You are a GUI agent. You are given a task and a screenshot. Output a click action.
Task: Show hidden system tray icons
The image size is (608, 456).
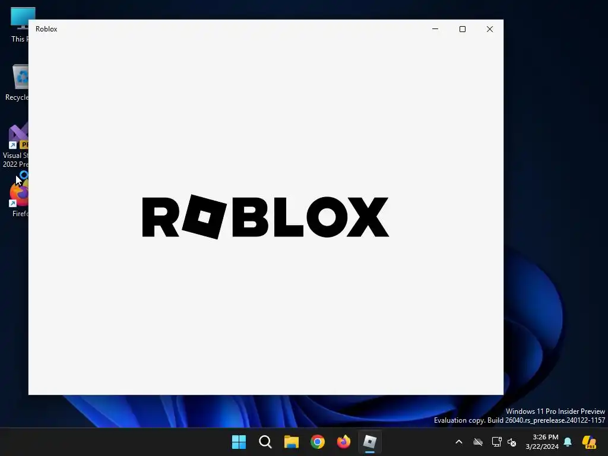(x=459, y=442)
